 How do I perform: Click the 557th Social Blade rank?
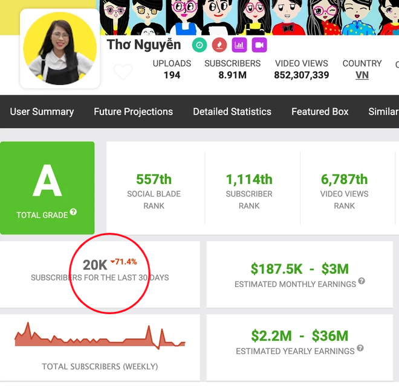tap(154, 179)
